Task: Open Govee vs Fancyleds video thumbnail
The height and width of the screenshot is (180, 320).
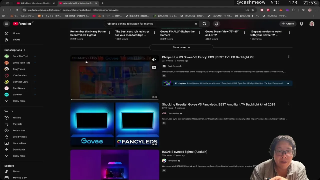Action: click(x=115, y=125)
